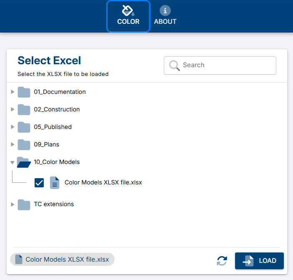Click the About info icon
The width and height of the screenshot is (293, 280).
[x=165, y=11]
